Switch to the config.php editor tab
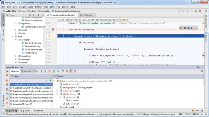The image size is (209, 117). (x=87, y=15)
